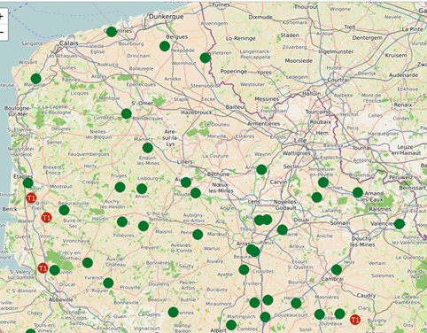Select the green marker near St-Omer
Image resolution: width=427 pixels, height=333 pixels.
click(x=126, y=113)
